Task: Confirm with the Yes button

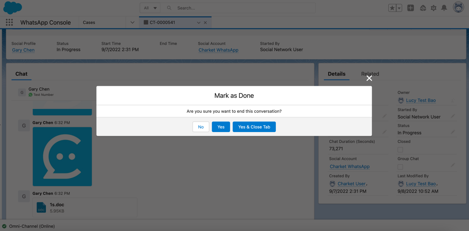Action: pyautogui.click(x=221, y=127)
